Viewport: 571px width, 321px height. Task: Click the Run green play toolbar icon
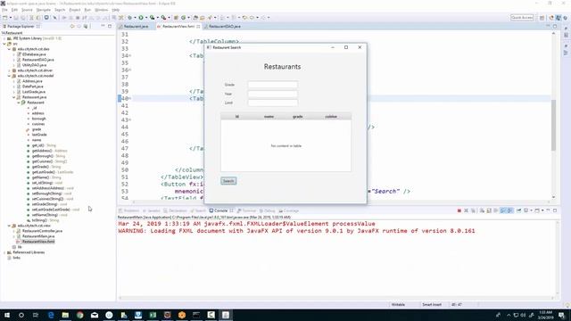point(141,18)
